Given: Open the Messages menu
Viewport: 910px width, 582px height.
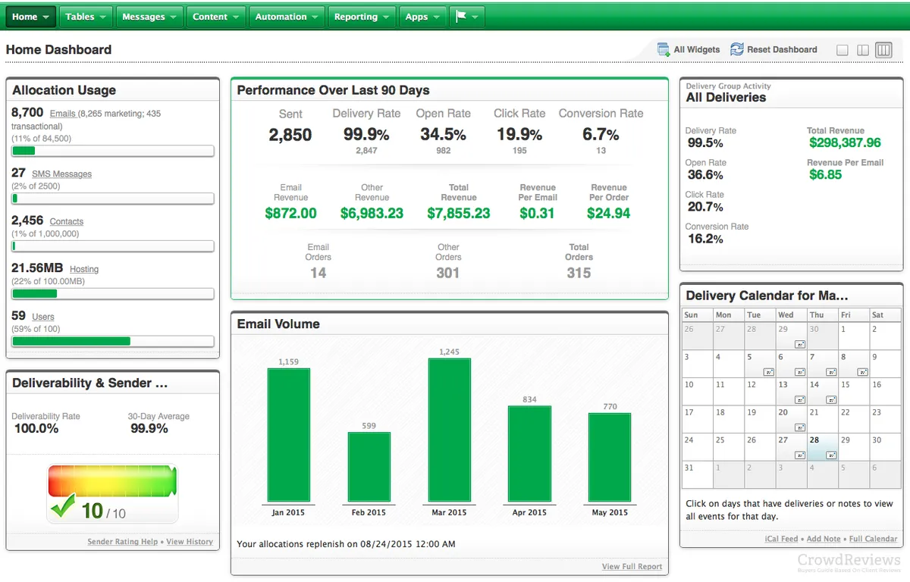Looking at the screenshot, I should coord(149,17).
